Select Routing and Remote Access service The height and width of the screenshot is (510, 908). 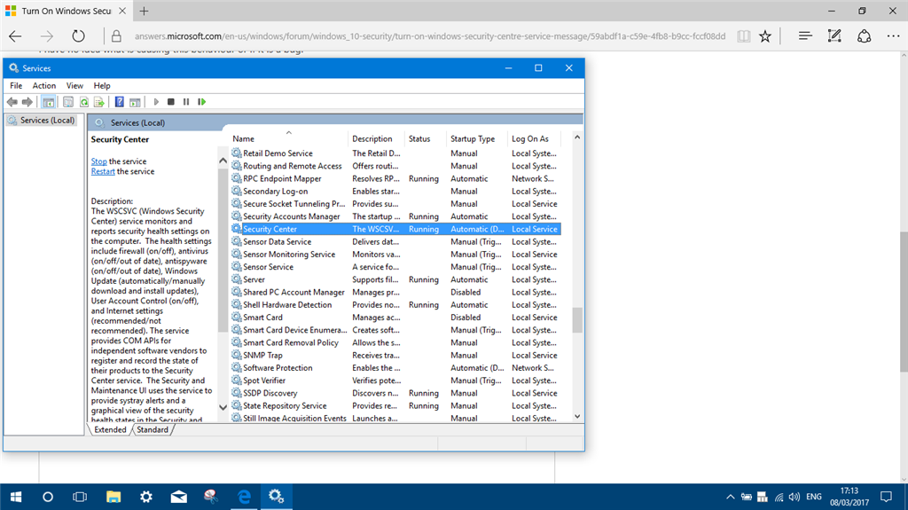(x=395, y=166)
